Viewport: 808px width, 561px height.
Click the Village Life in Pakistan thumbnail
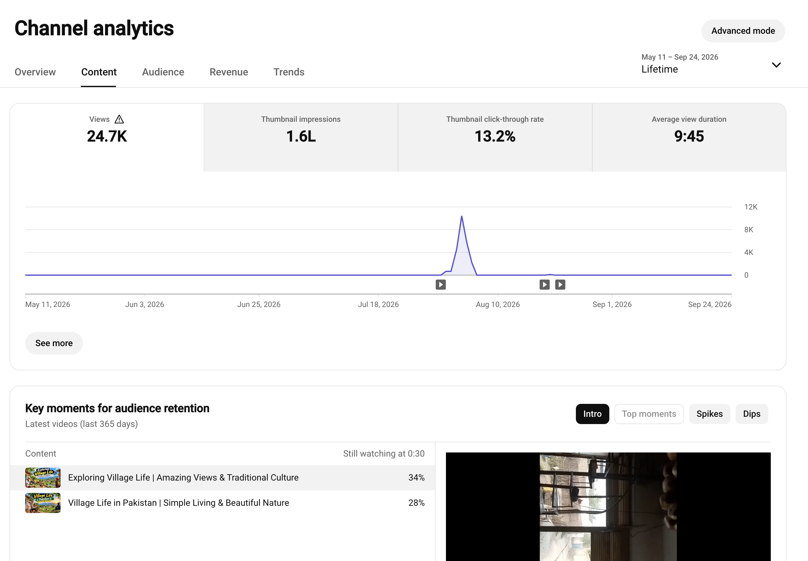pyautogui.click(x=43, y=503)
